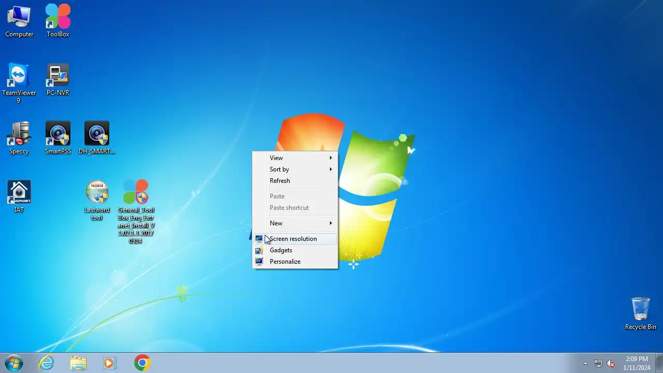This screenshot has width=663, height=373.
Task: Open the clock showing 2:09 PM
Action: (x=637, y=363)
